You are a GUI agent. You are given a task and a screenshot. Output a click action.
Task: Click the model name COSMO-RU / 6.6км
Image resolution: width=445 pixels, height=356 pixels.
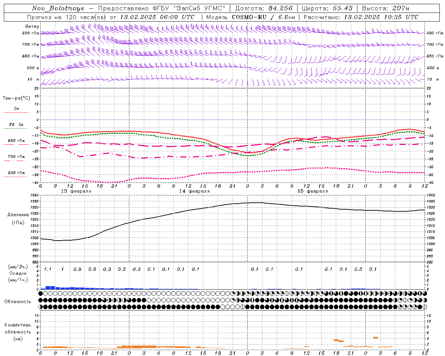264,17
